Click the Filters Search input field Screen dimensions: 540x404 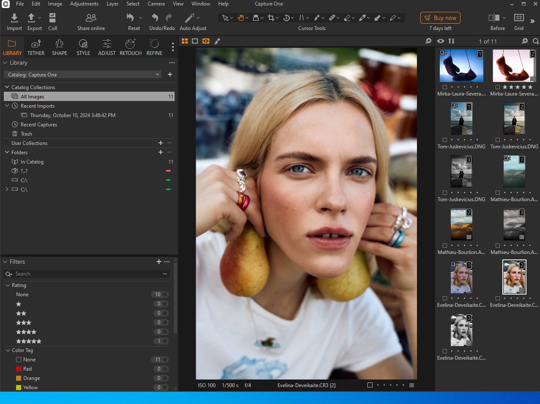tap(87, 274)
